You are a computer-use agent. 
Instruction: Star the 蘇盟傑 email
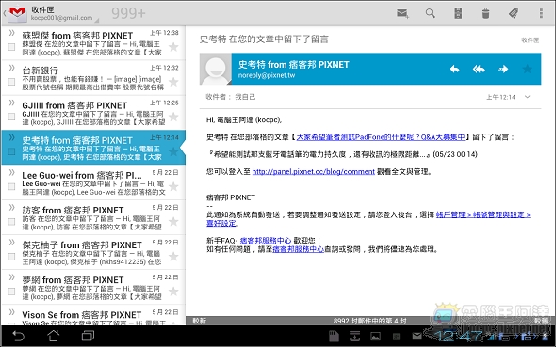coord(173,47)
